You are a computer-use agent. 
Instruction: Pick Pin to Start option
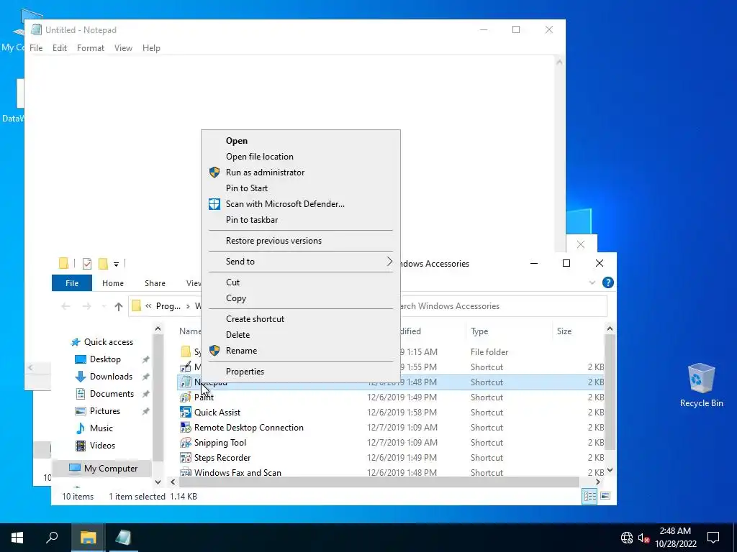(x=247, y=188)
